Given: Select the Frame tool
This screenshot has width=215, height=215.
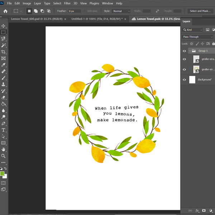Looking at the screenshot, I should 4,58.
